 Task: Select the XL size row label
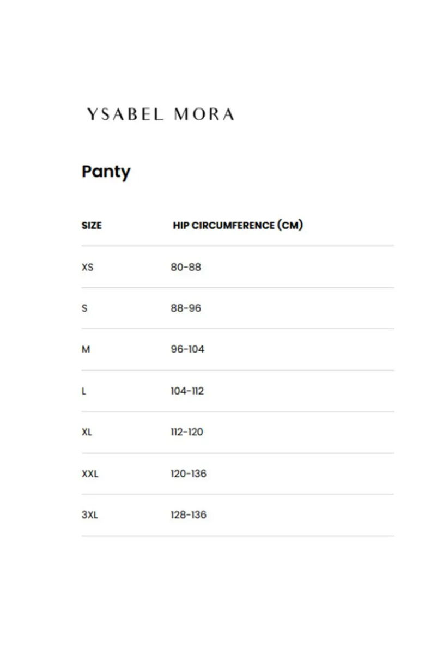[87, 432]
